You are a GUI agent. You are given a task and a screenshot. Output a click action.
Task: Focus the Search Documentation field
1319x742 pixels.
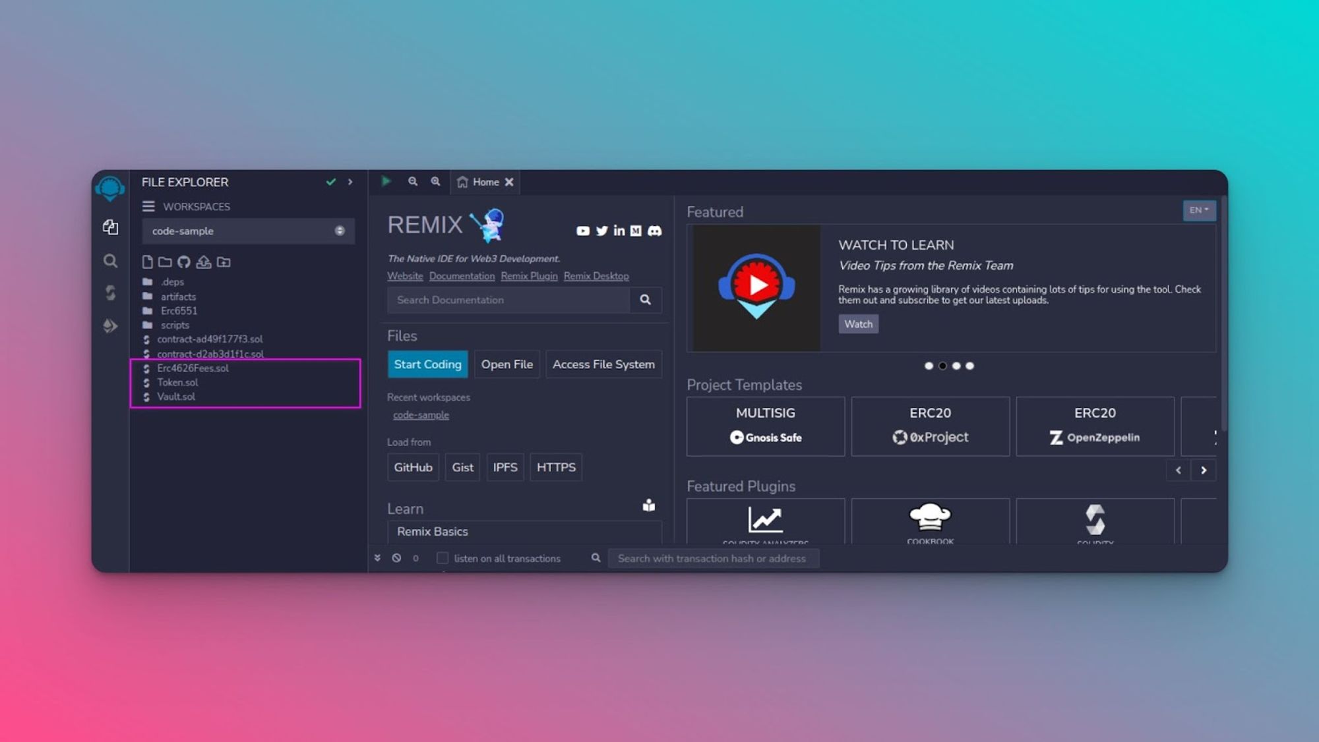(x=508, y=300)
